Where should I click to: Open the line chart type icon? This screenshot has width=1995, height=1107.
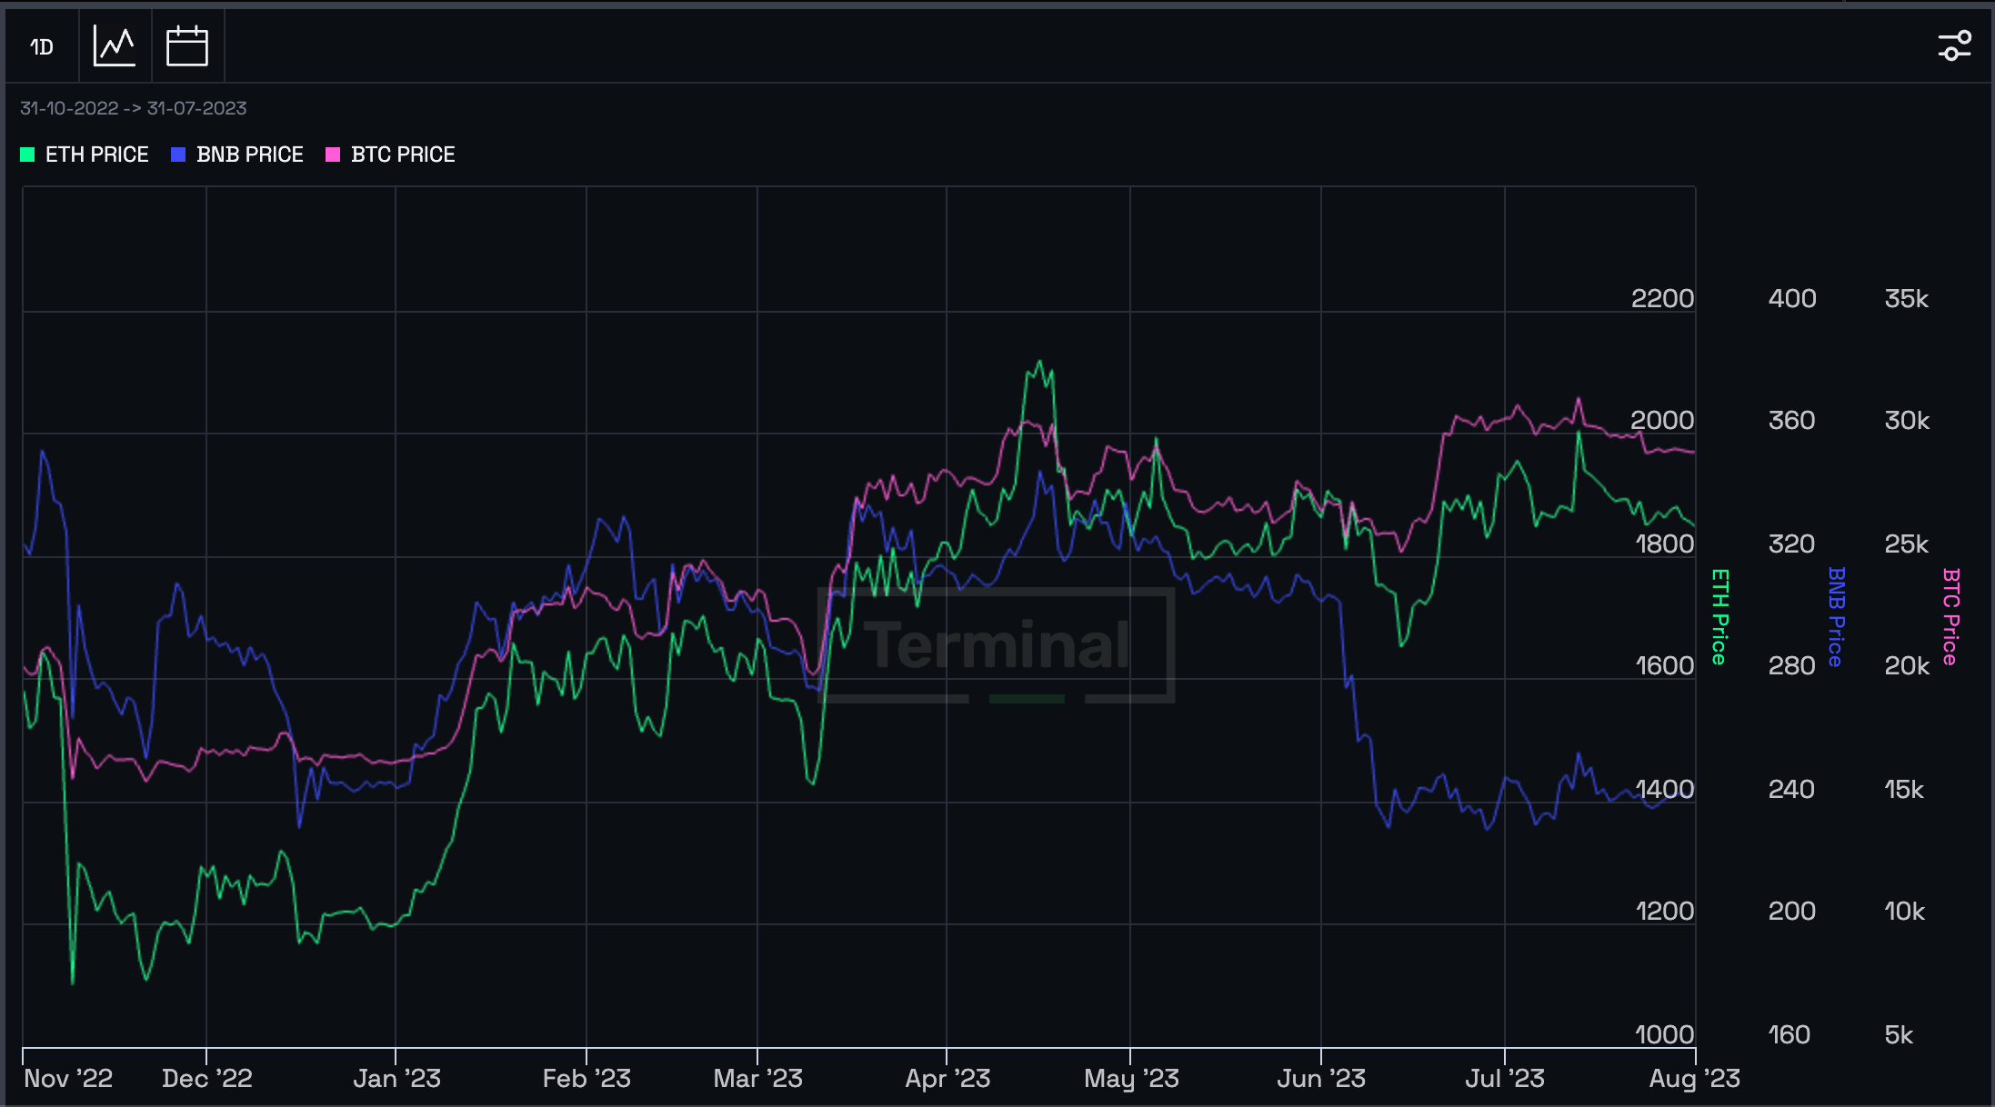point(115,46)
